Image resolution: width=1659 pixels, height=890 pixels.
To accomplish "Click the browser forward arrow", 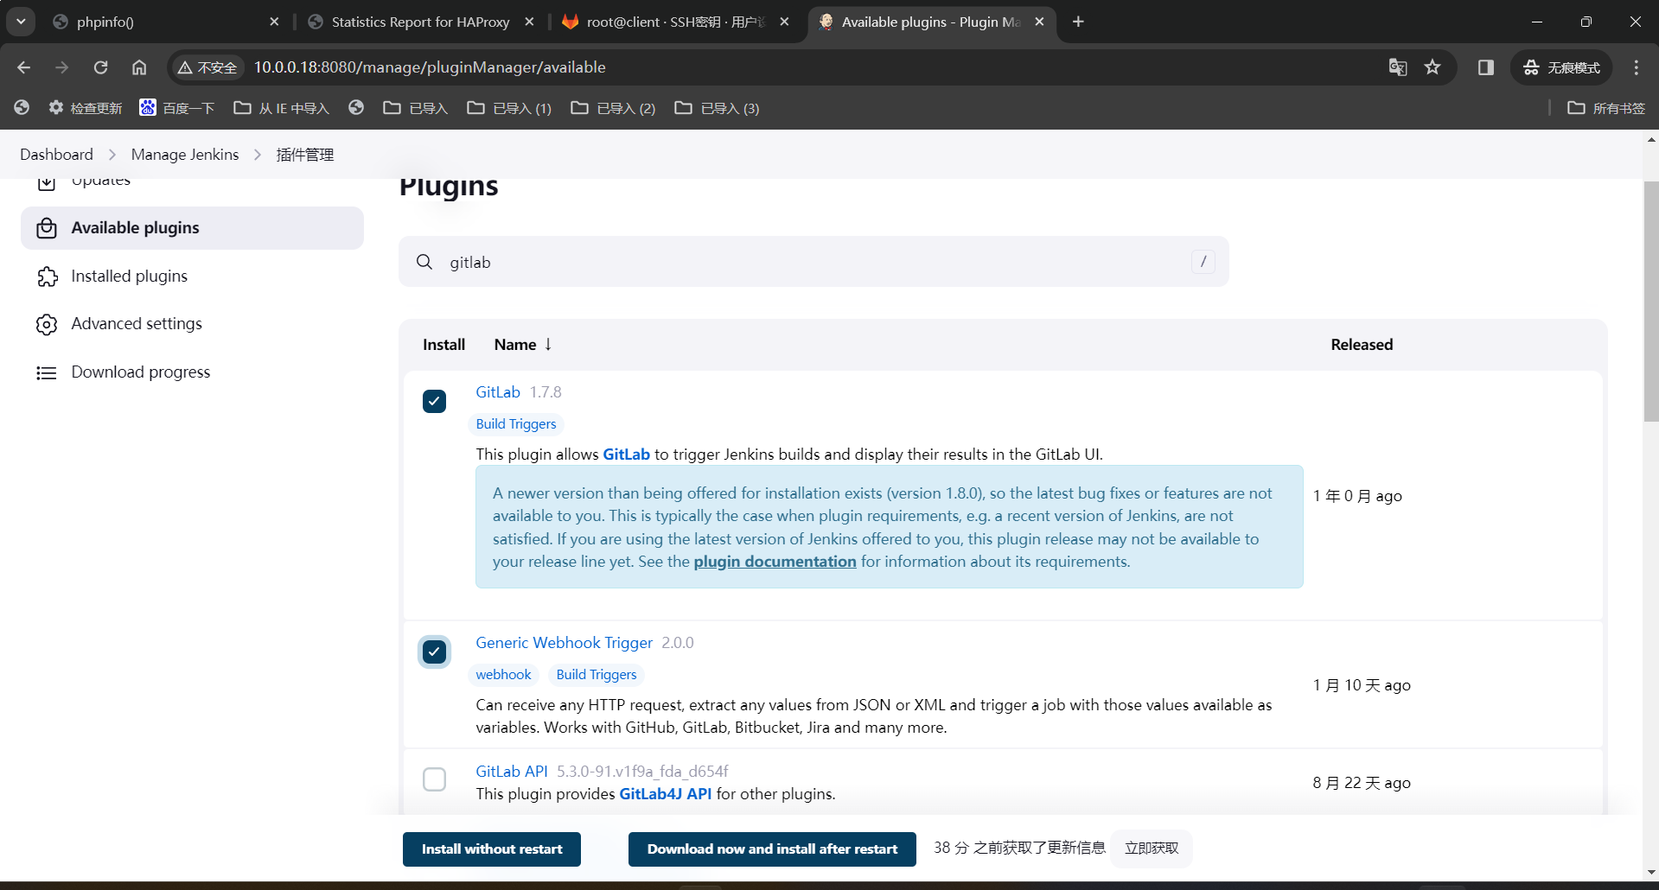I will [x=61, y=67].
